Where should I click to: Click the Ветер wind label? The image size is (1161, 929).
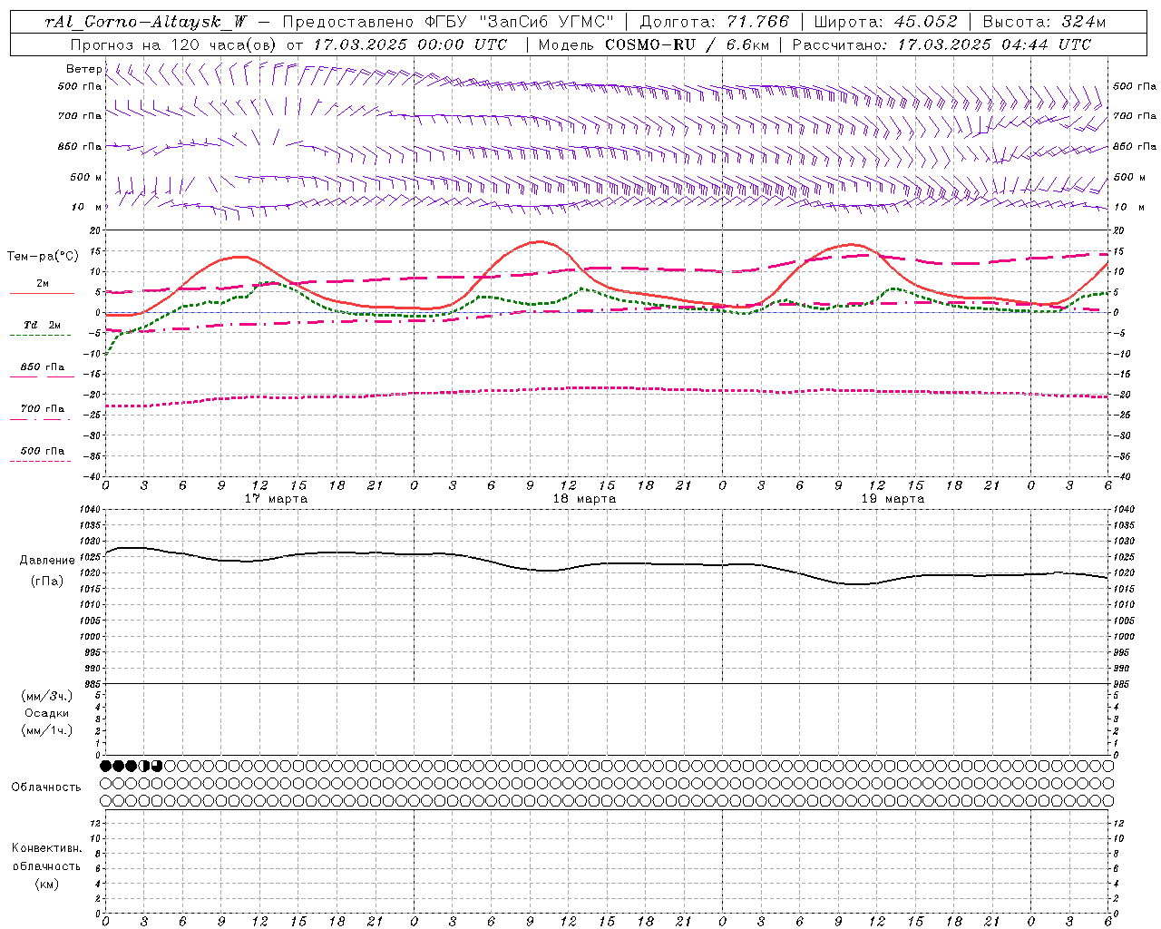pos(84,69)
